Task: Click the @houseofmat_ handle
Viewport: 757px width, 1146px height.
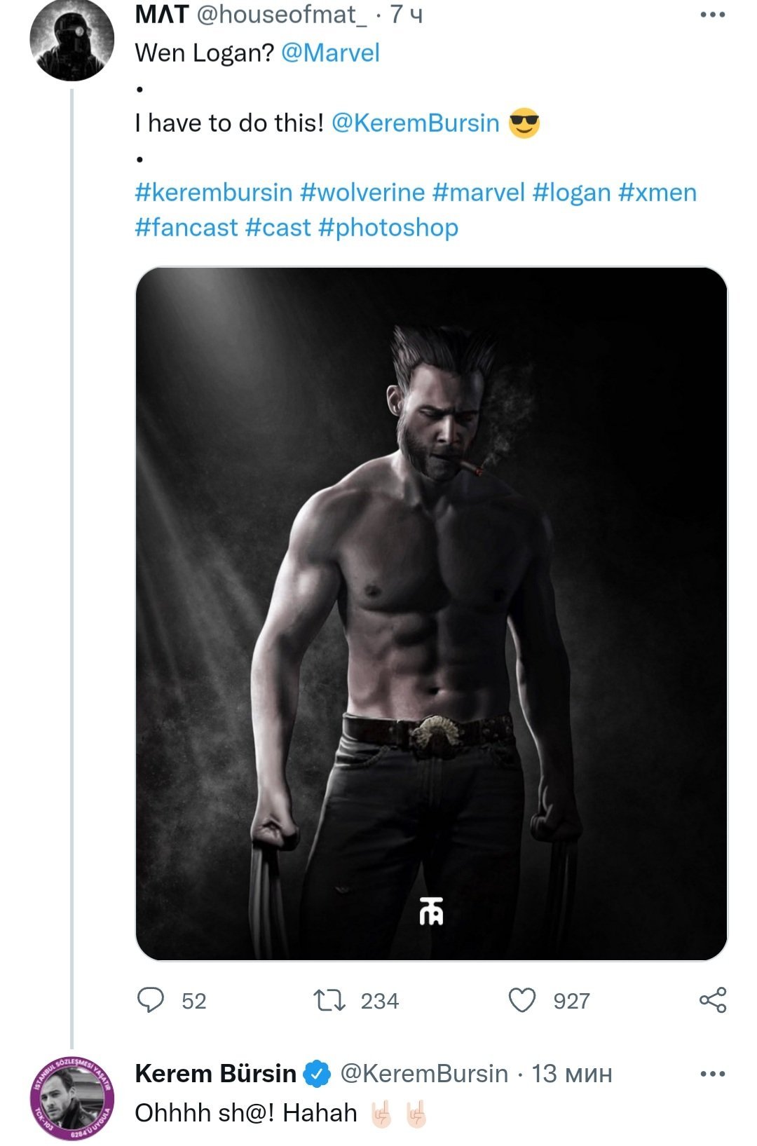Action: pyautogui.click(x=282, y=15)
